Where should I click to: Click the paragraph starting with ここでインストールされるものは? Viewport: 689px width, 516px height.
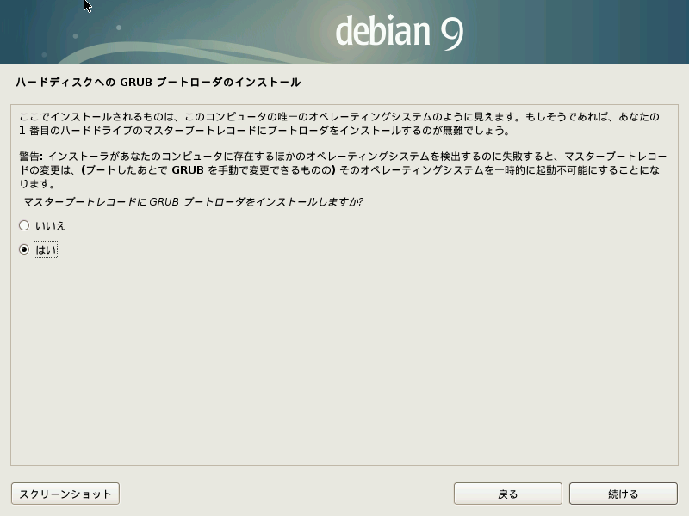tap(338, 123)
